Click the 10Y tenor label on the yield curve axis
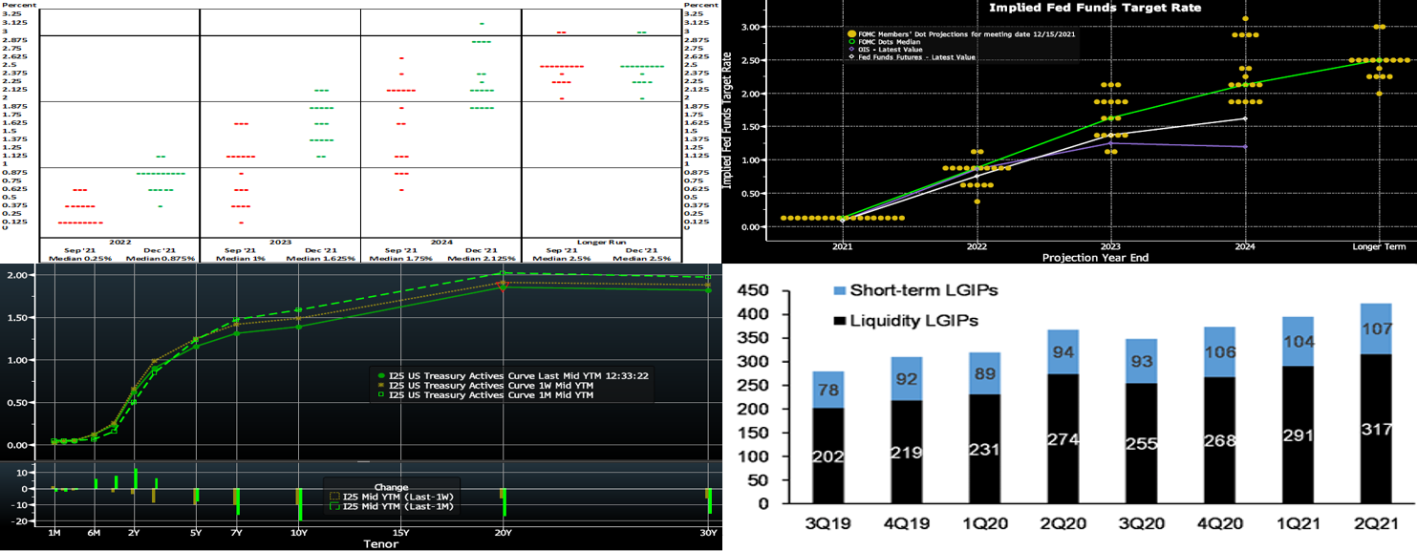1417x551 pixels. (298, 532)
